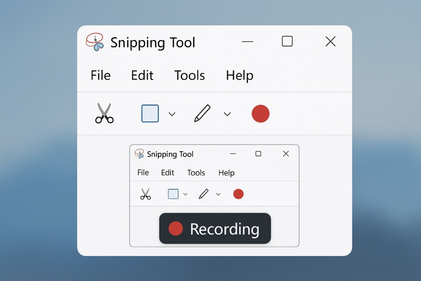Click the scissors icon in inner window
421x281 pixels.
tap(146, 194)
